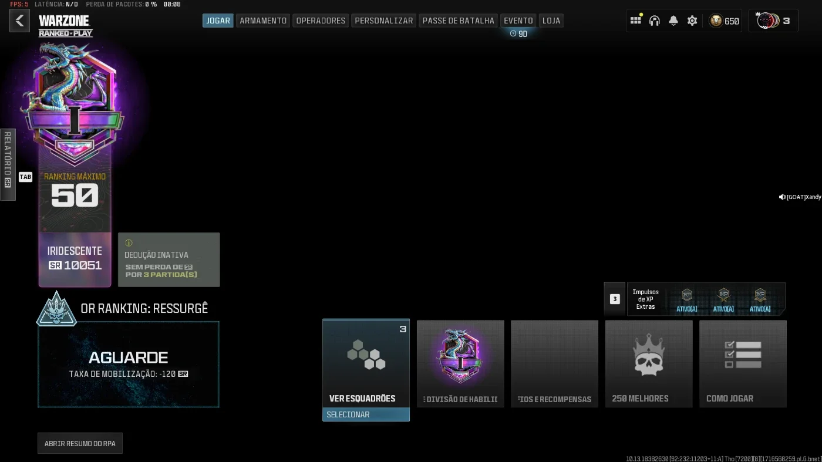The height and width of the screenshot is (462, 822).
Task: Click the COD points 650 balance
Action: [x=724, y=21]
